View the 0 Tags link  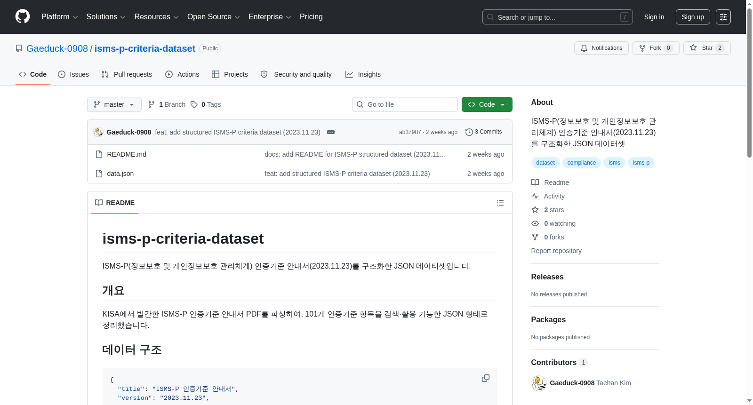click(x=206, y=104)
